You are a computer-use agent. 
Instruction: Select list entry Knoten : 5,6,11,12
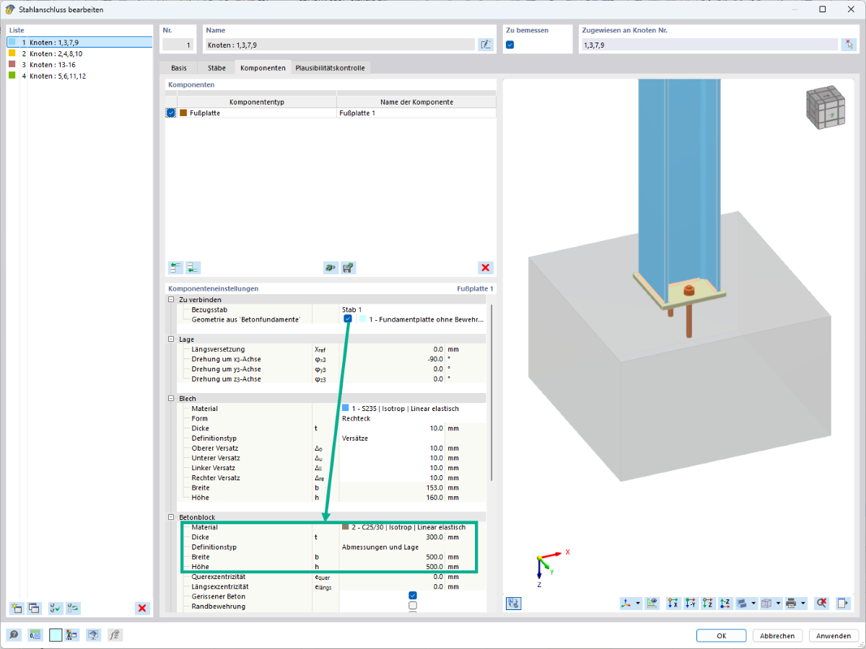pyautogui.click(x=79, y=75)
